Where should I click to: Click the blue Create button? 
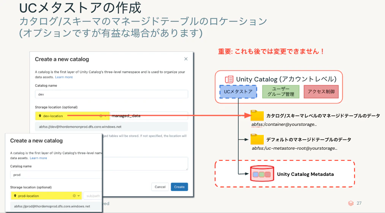(179, 187)
